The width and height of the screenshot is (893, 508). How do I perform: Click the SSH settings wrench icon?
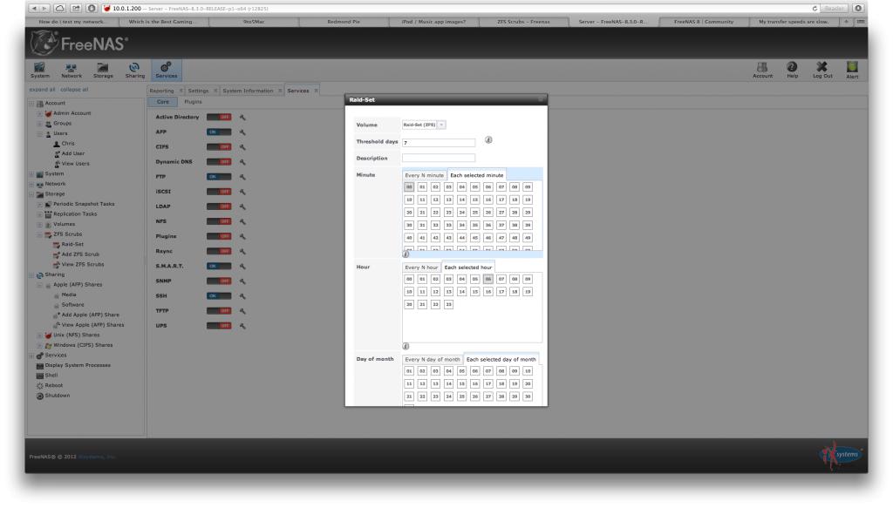[x=242, y=295]
